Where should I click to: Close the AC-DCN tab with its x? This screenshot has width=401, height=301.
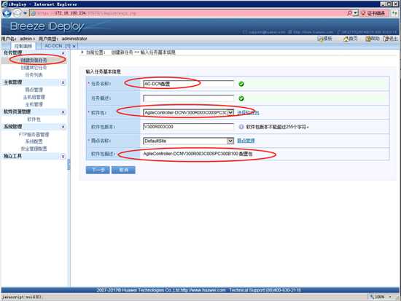coord(74,47)
